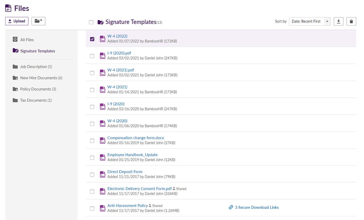The width and height of the screenshot is (364, 220).
Task: Open the Tax Documents (1) folder
Action: (36, 100)
